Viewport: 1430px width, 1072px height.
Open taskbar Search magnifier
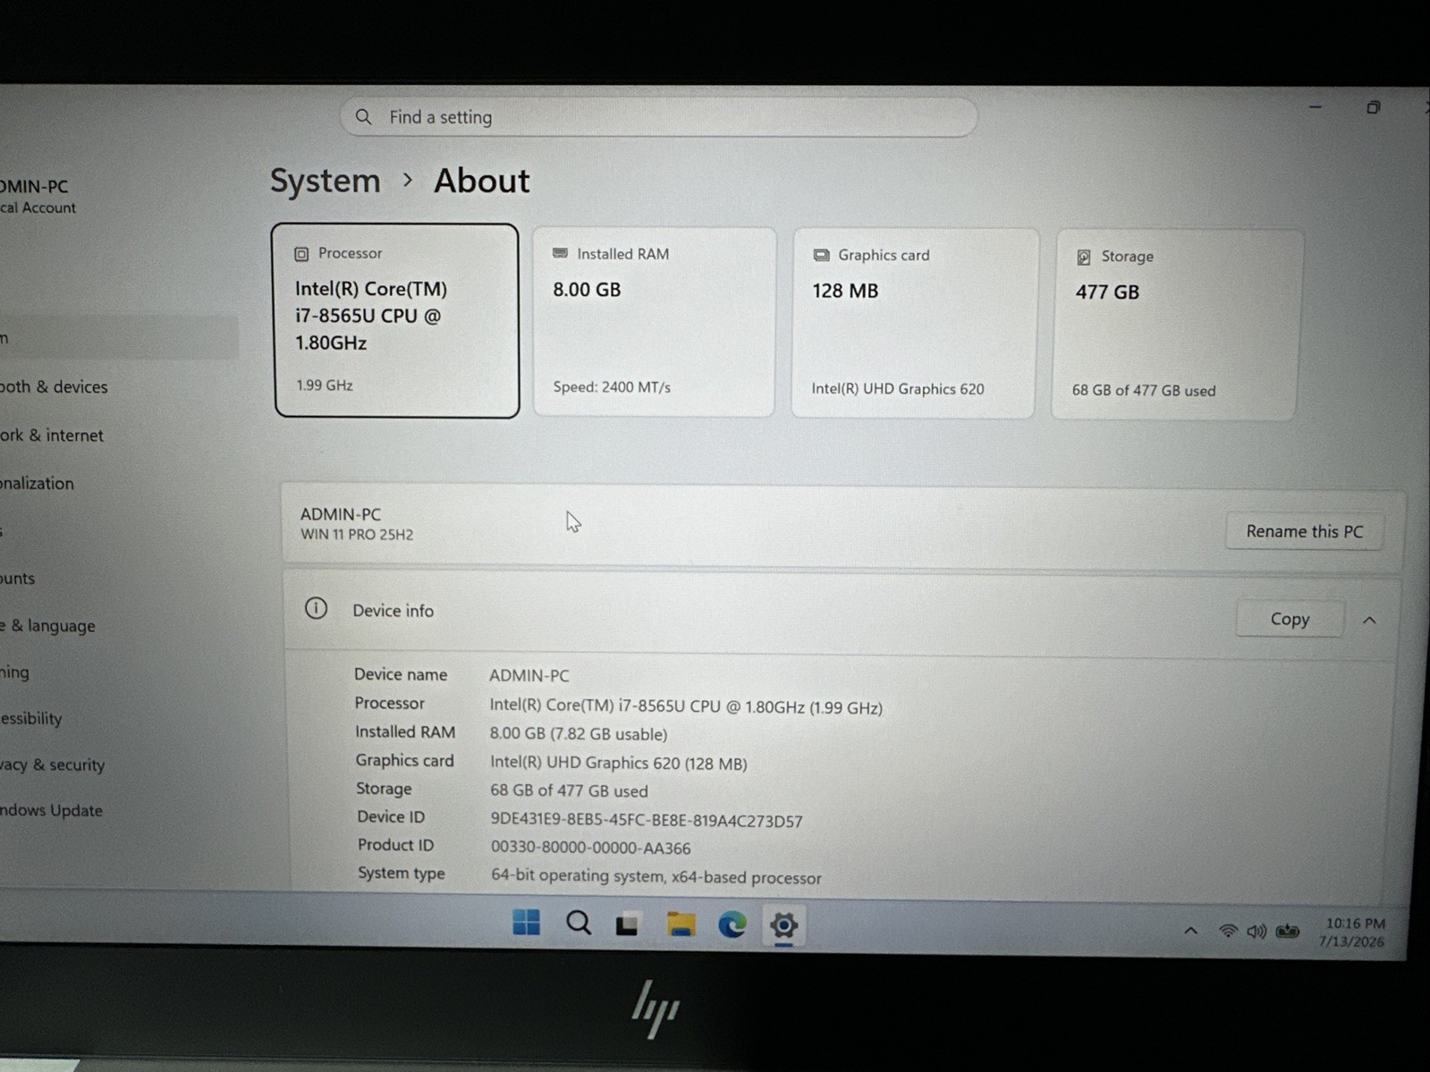pyautogui.click(x=578, y=923)
